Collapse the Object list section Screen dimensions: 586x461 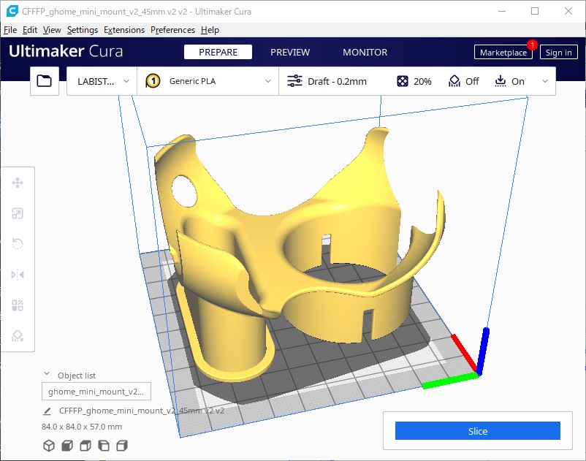coord(47,375)
